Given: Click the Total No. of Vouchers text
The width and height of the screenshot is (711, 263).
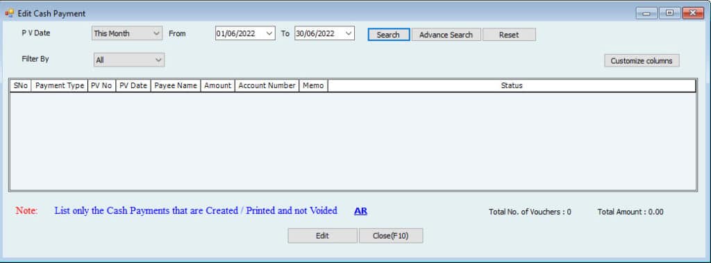Looking at the screenshot, I should (530, 212).
